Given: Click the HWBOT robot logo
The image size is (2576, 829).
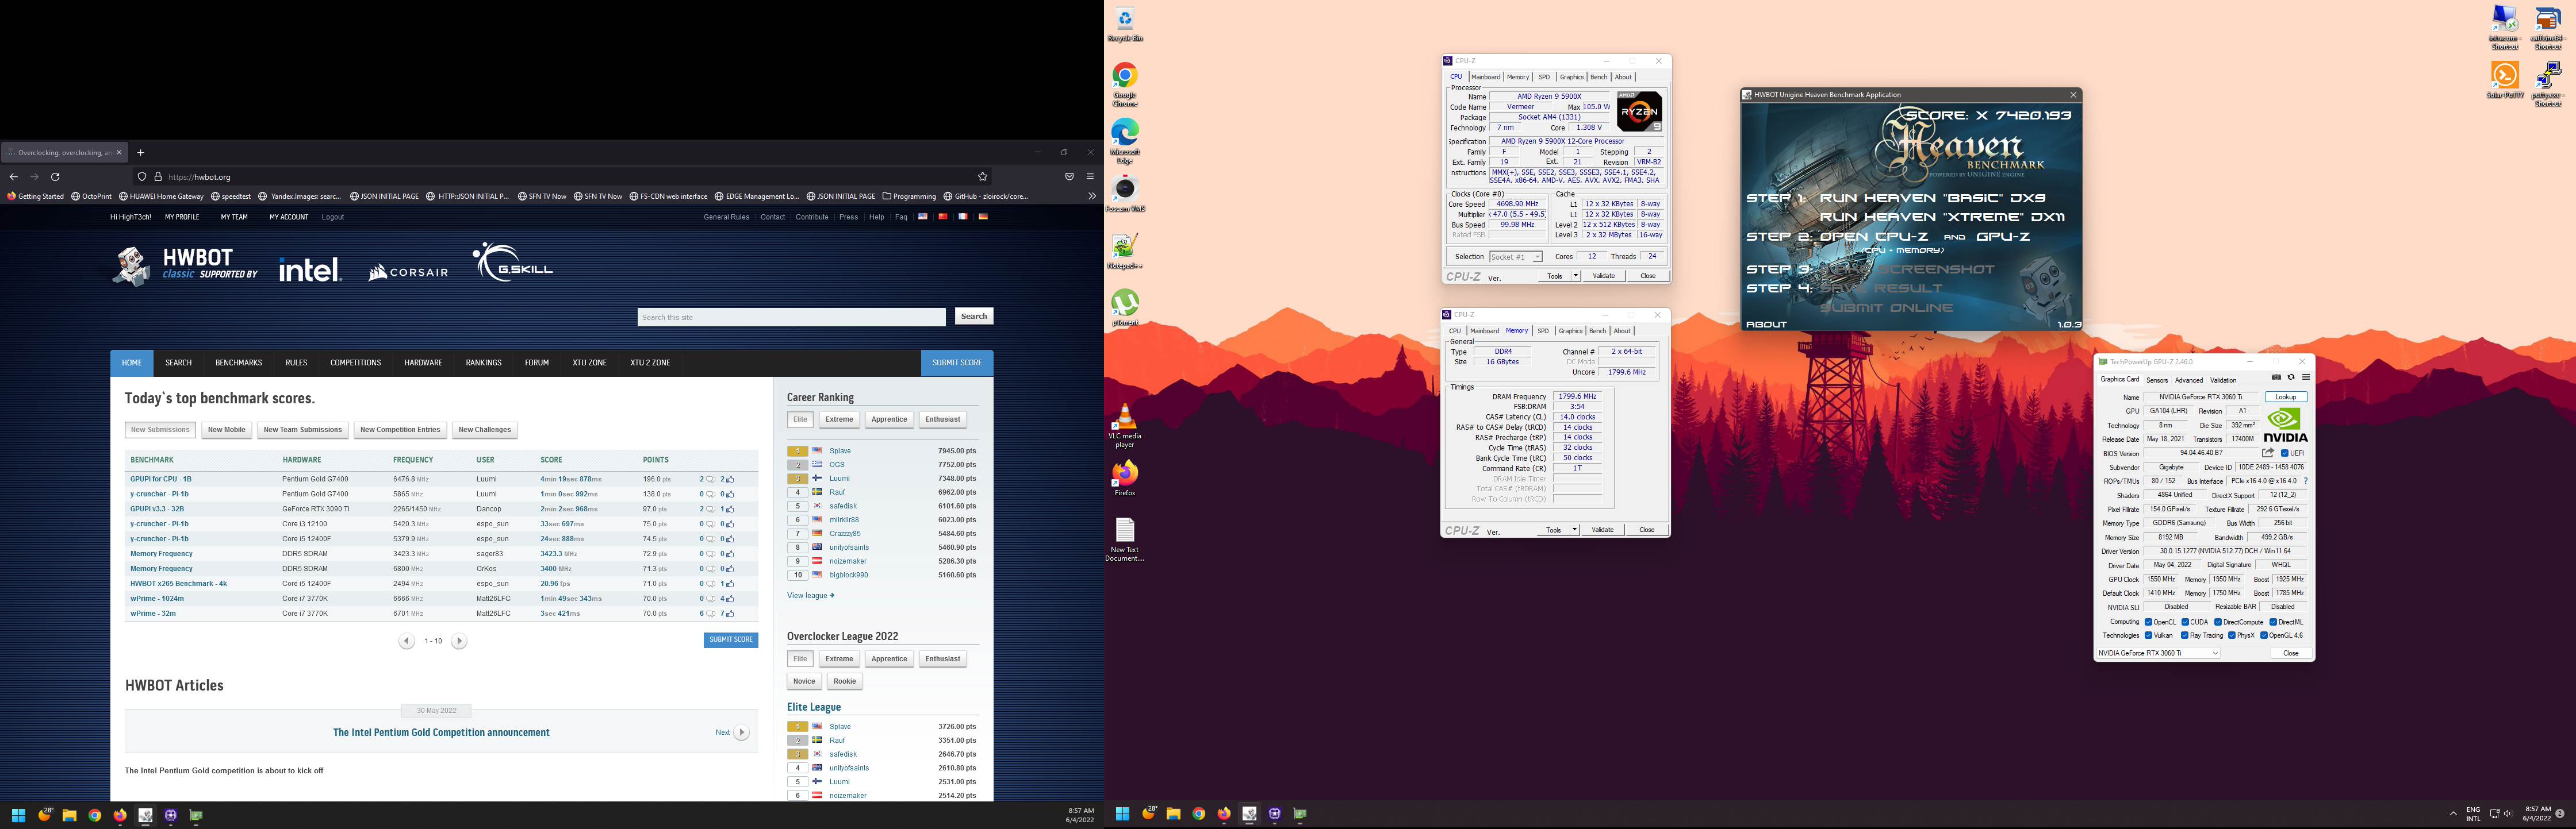Looking at the screenshot, I should tap(131, 265).
